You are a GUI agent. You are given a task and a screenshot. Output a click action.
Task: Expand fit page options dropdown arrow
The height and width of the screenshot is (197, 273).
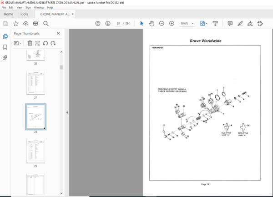click(x=207, y=24)
